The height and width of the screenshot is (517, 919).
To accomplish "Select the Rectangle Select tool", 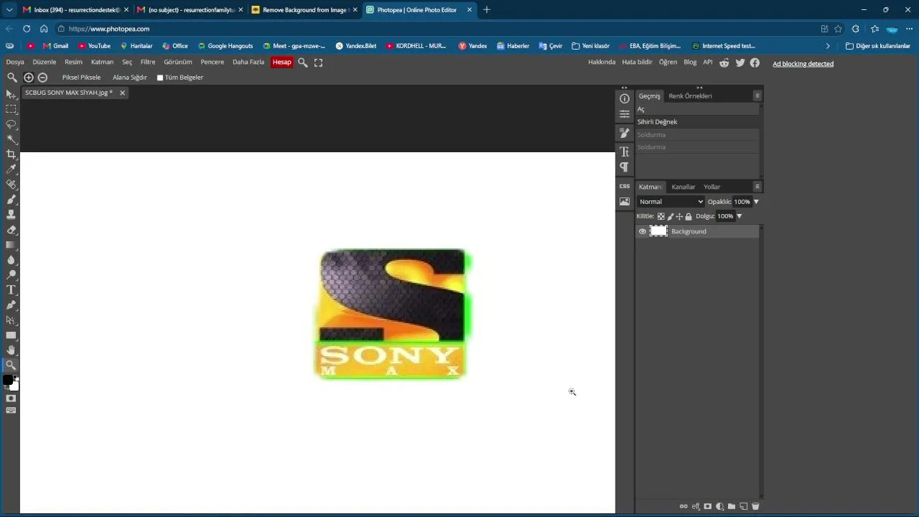I will coord(11,109).
